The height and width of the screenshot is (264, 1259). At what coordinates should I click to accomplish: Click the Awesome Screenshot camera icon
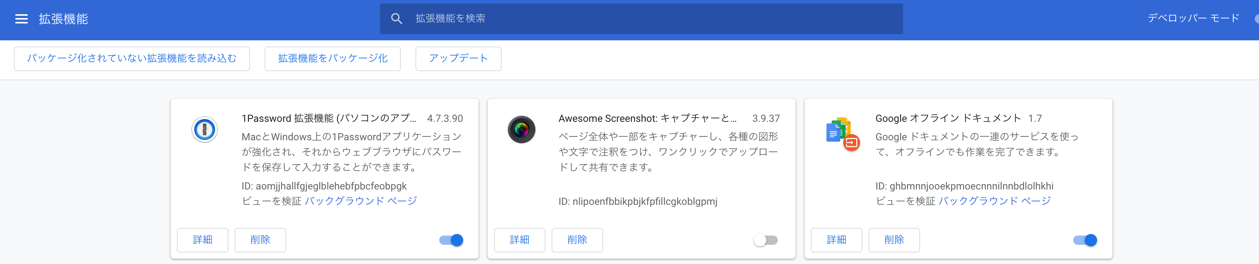[521, 130]
